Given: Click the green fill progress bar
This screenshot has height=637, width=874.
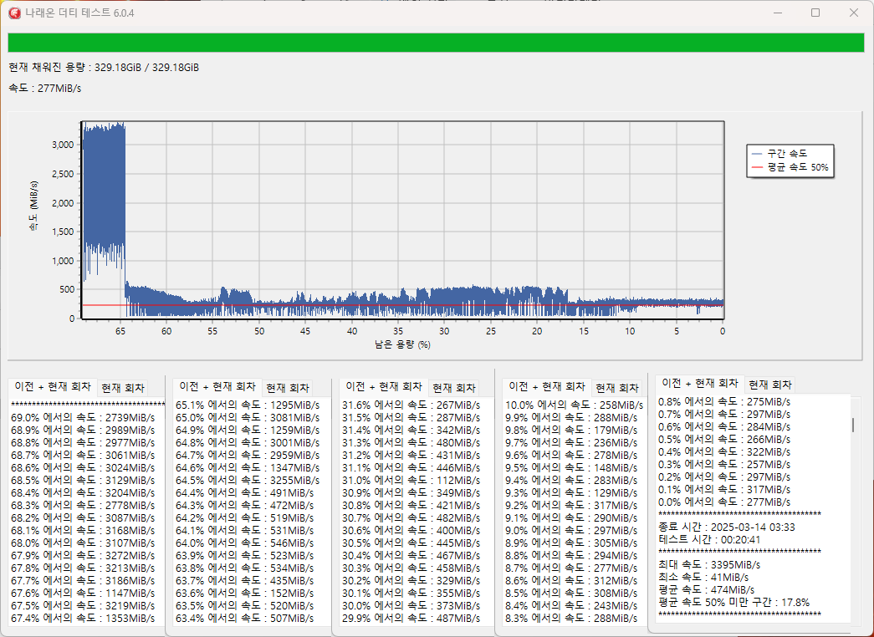Looking at the screenshot, I should (436, 43).
